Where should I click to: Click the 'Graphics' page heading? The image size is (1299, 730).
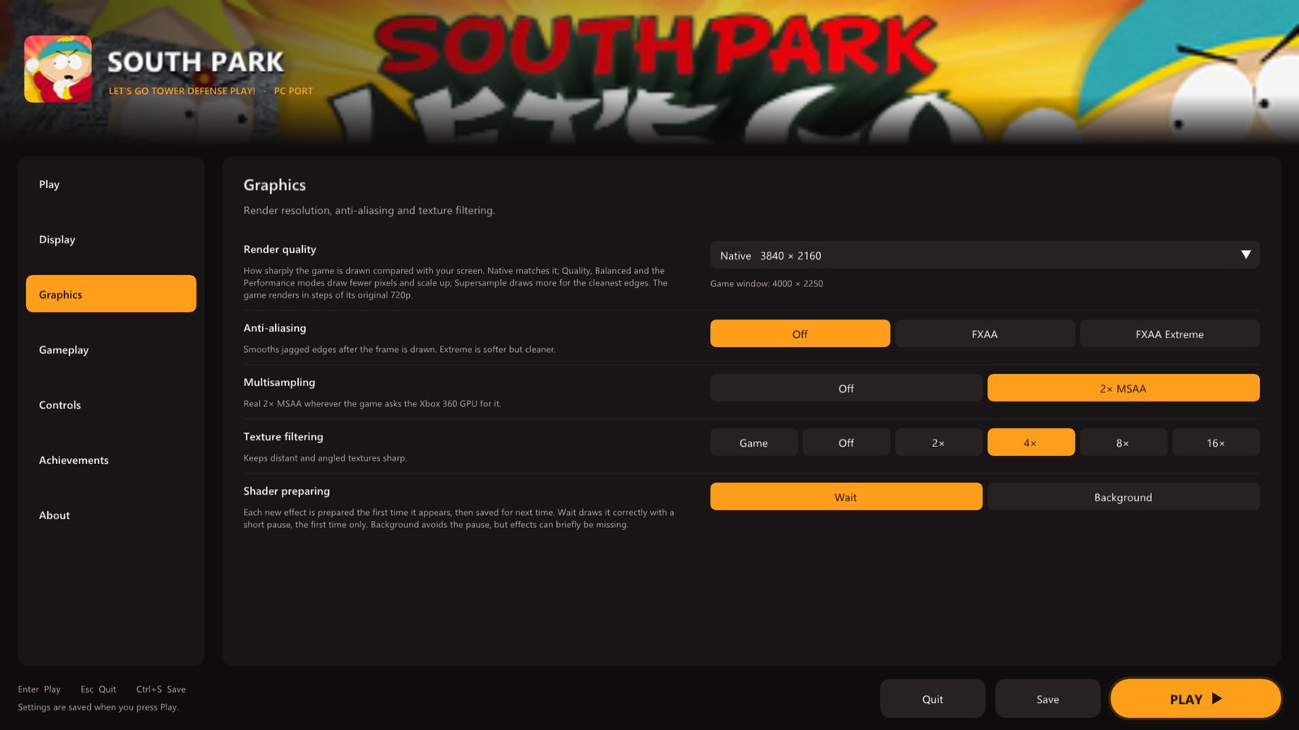[274, 185]
